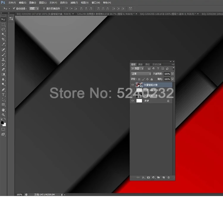The height and width of the screenshot is (199, 223).
Task: Select the Dodge tool
Action: (3, 84)
